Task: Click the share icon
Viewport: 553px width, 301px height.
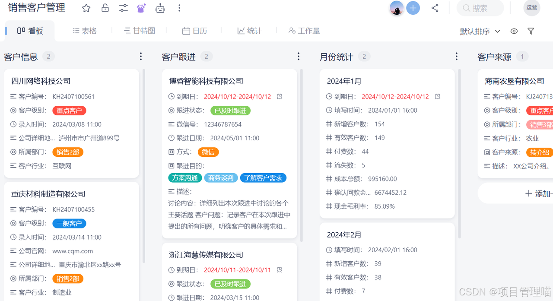Action: [435, 8]
